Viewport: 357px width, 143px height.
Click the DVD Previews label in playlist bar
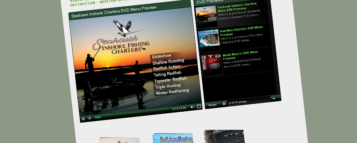(238, 102)
